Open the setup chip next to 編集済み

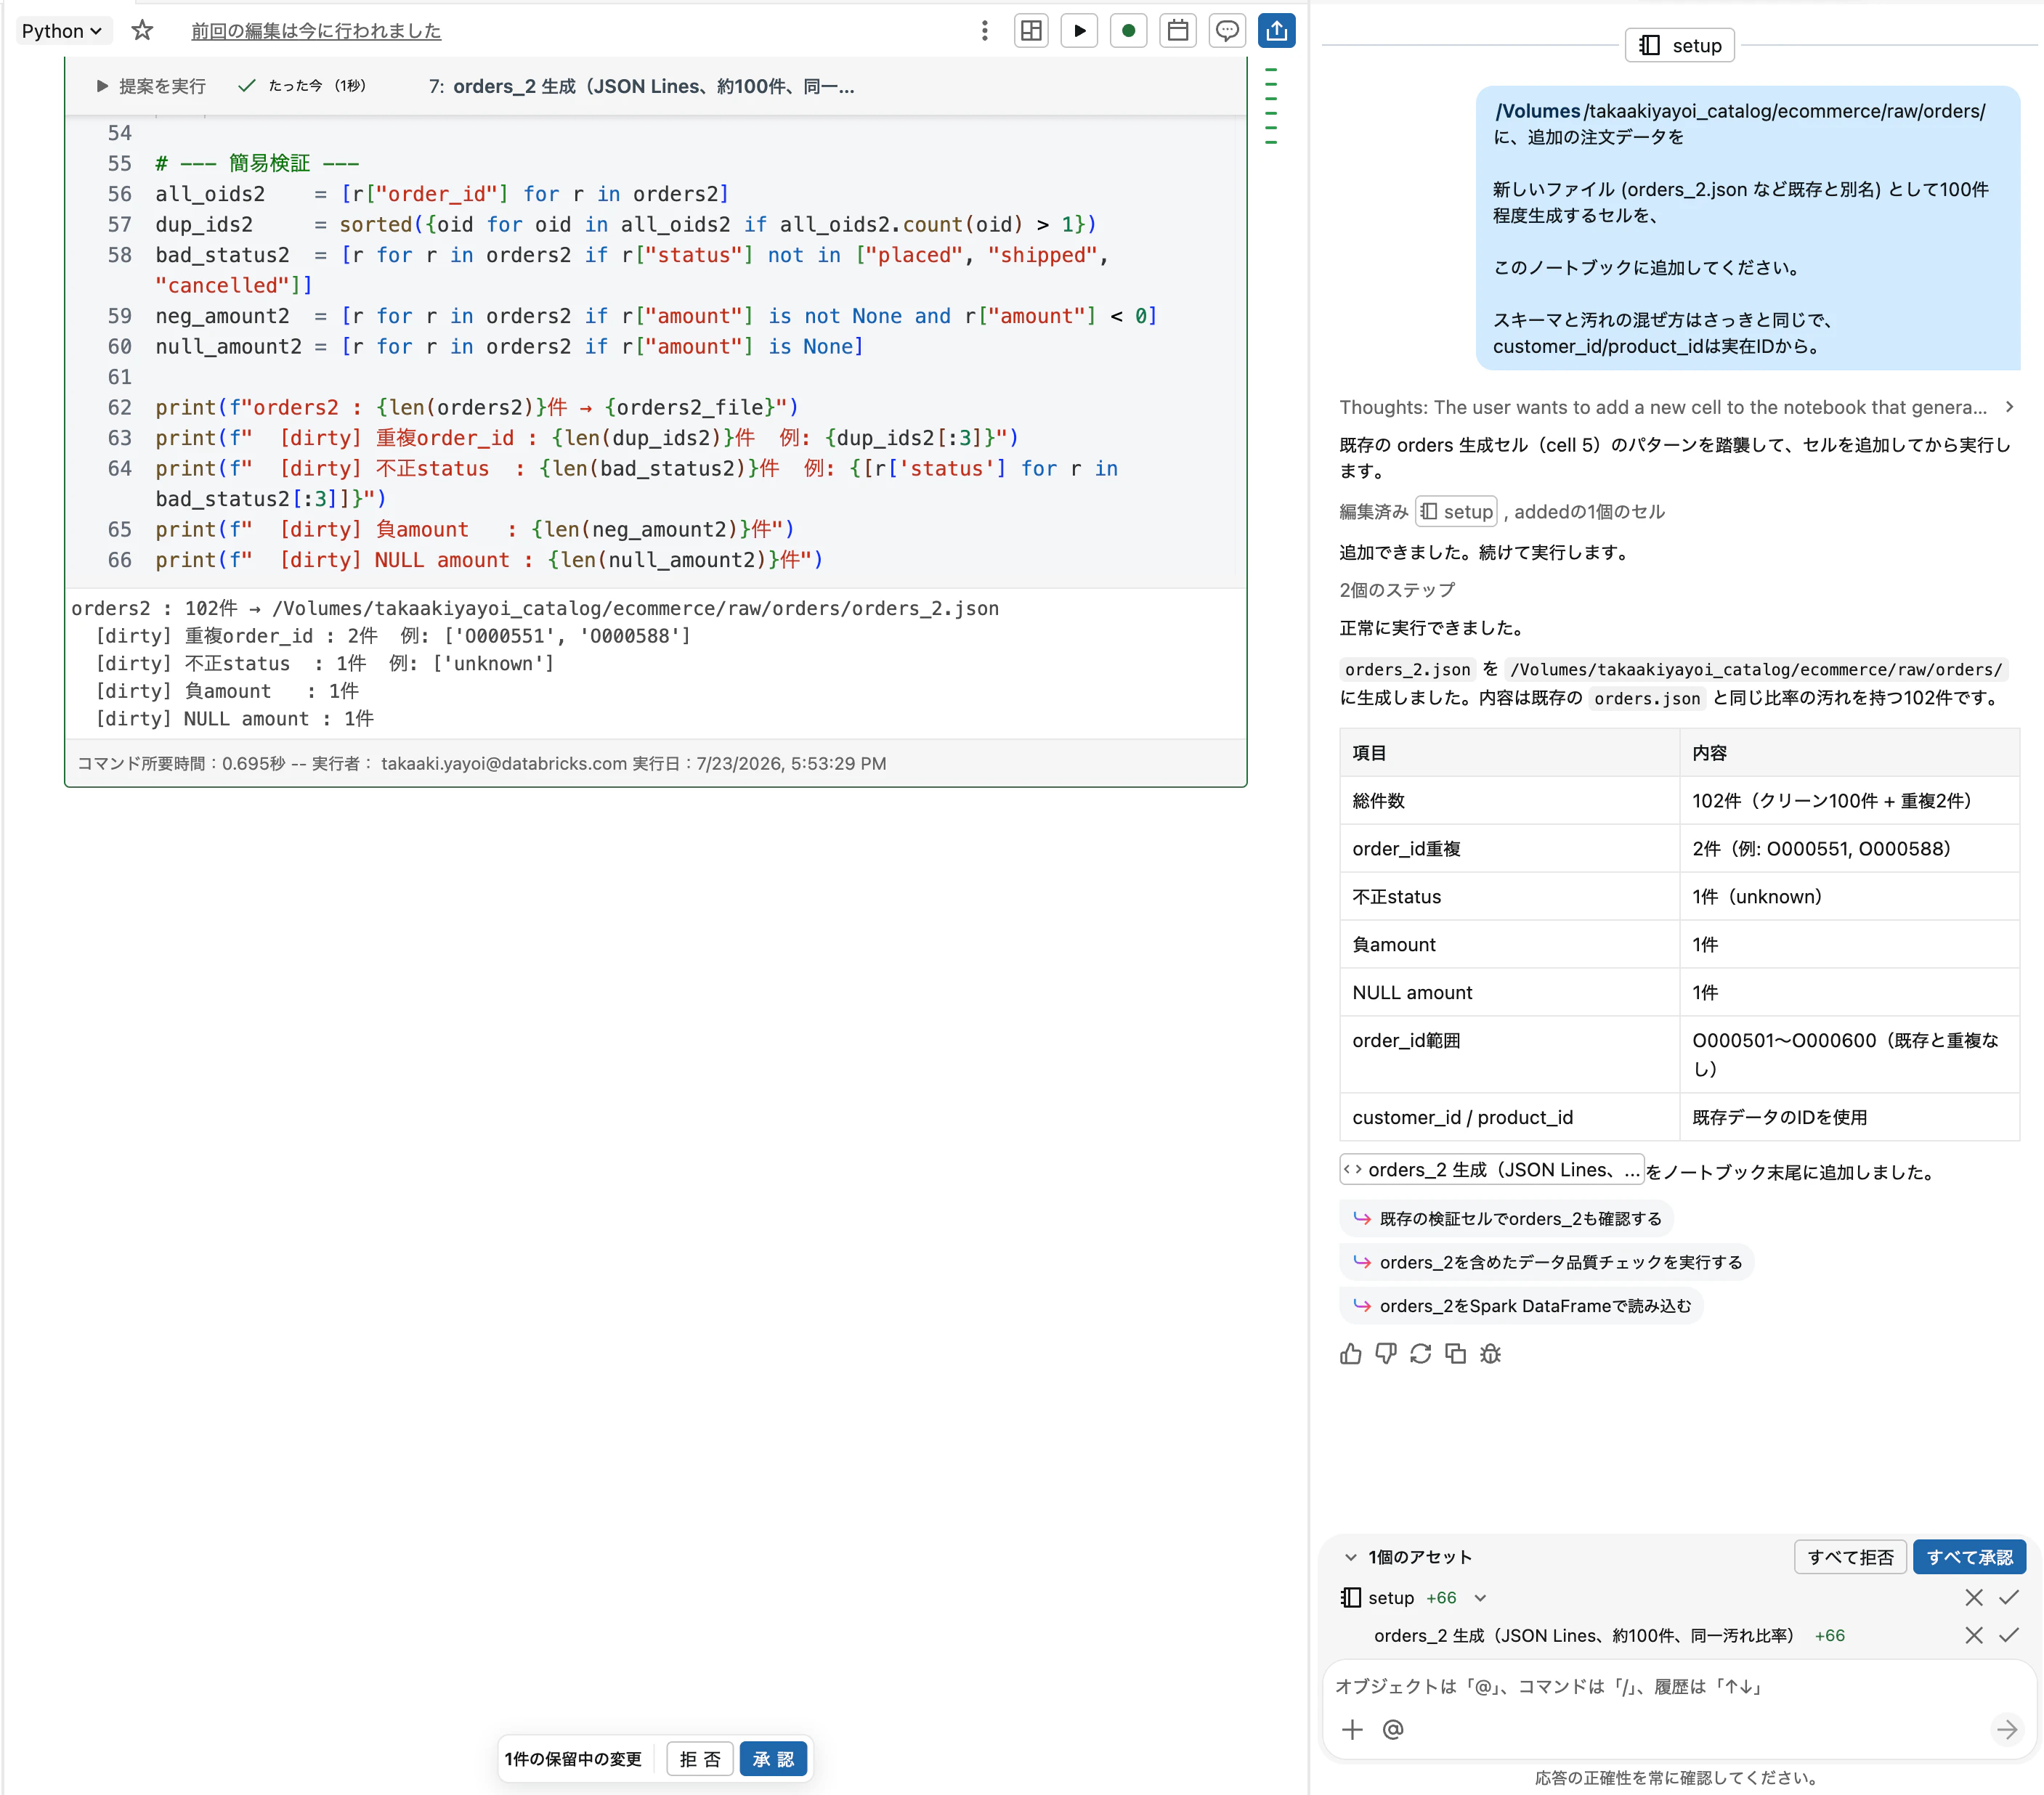point(1456,512)
